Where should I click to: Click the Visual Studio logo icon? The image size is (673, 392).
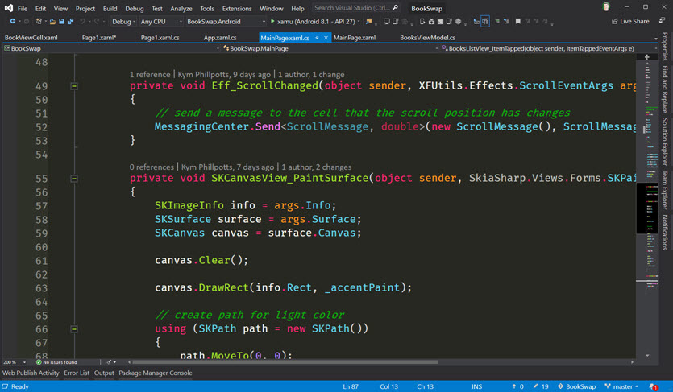tap(9, 8)
